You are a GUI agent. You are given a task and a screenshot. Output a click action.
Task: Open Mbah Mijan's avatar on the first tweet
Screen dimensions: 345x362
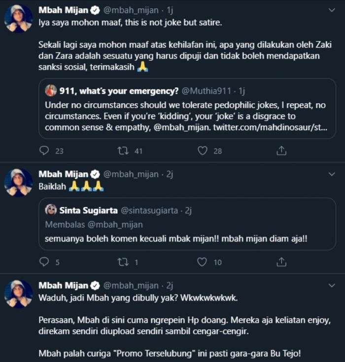(18, 19)
